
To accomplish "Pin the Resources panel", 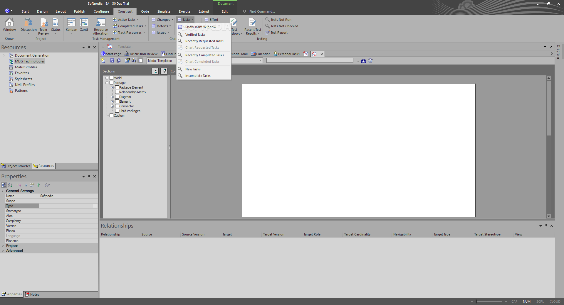I will pos(89,47).
